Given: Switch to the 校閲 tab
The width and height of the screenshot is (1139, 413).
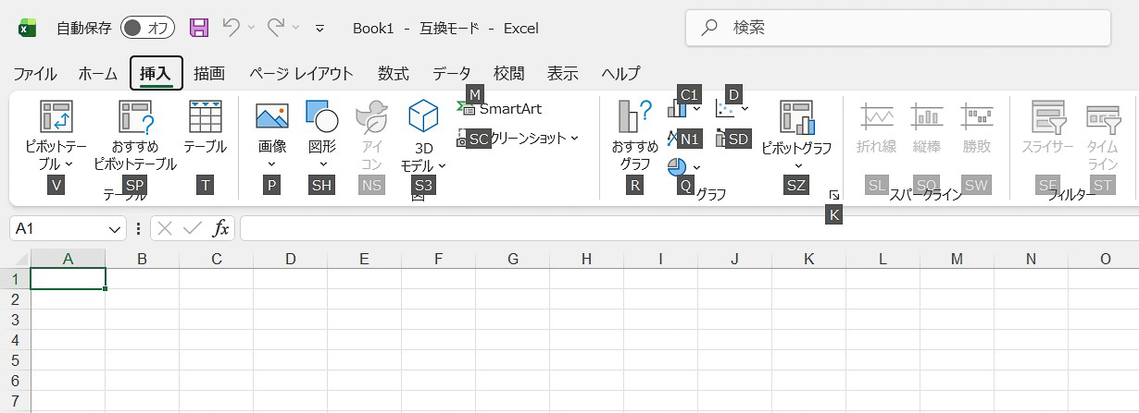Looking at the screenshot, I should (509, 74).
